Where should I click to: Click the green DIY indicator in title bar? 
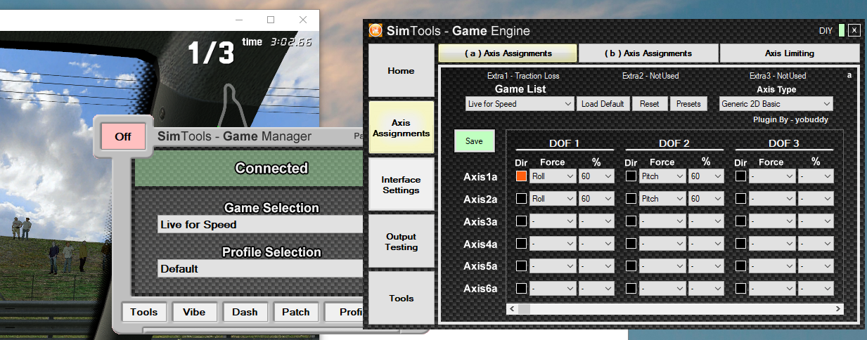(842, 30)
